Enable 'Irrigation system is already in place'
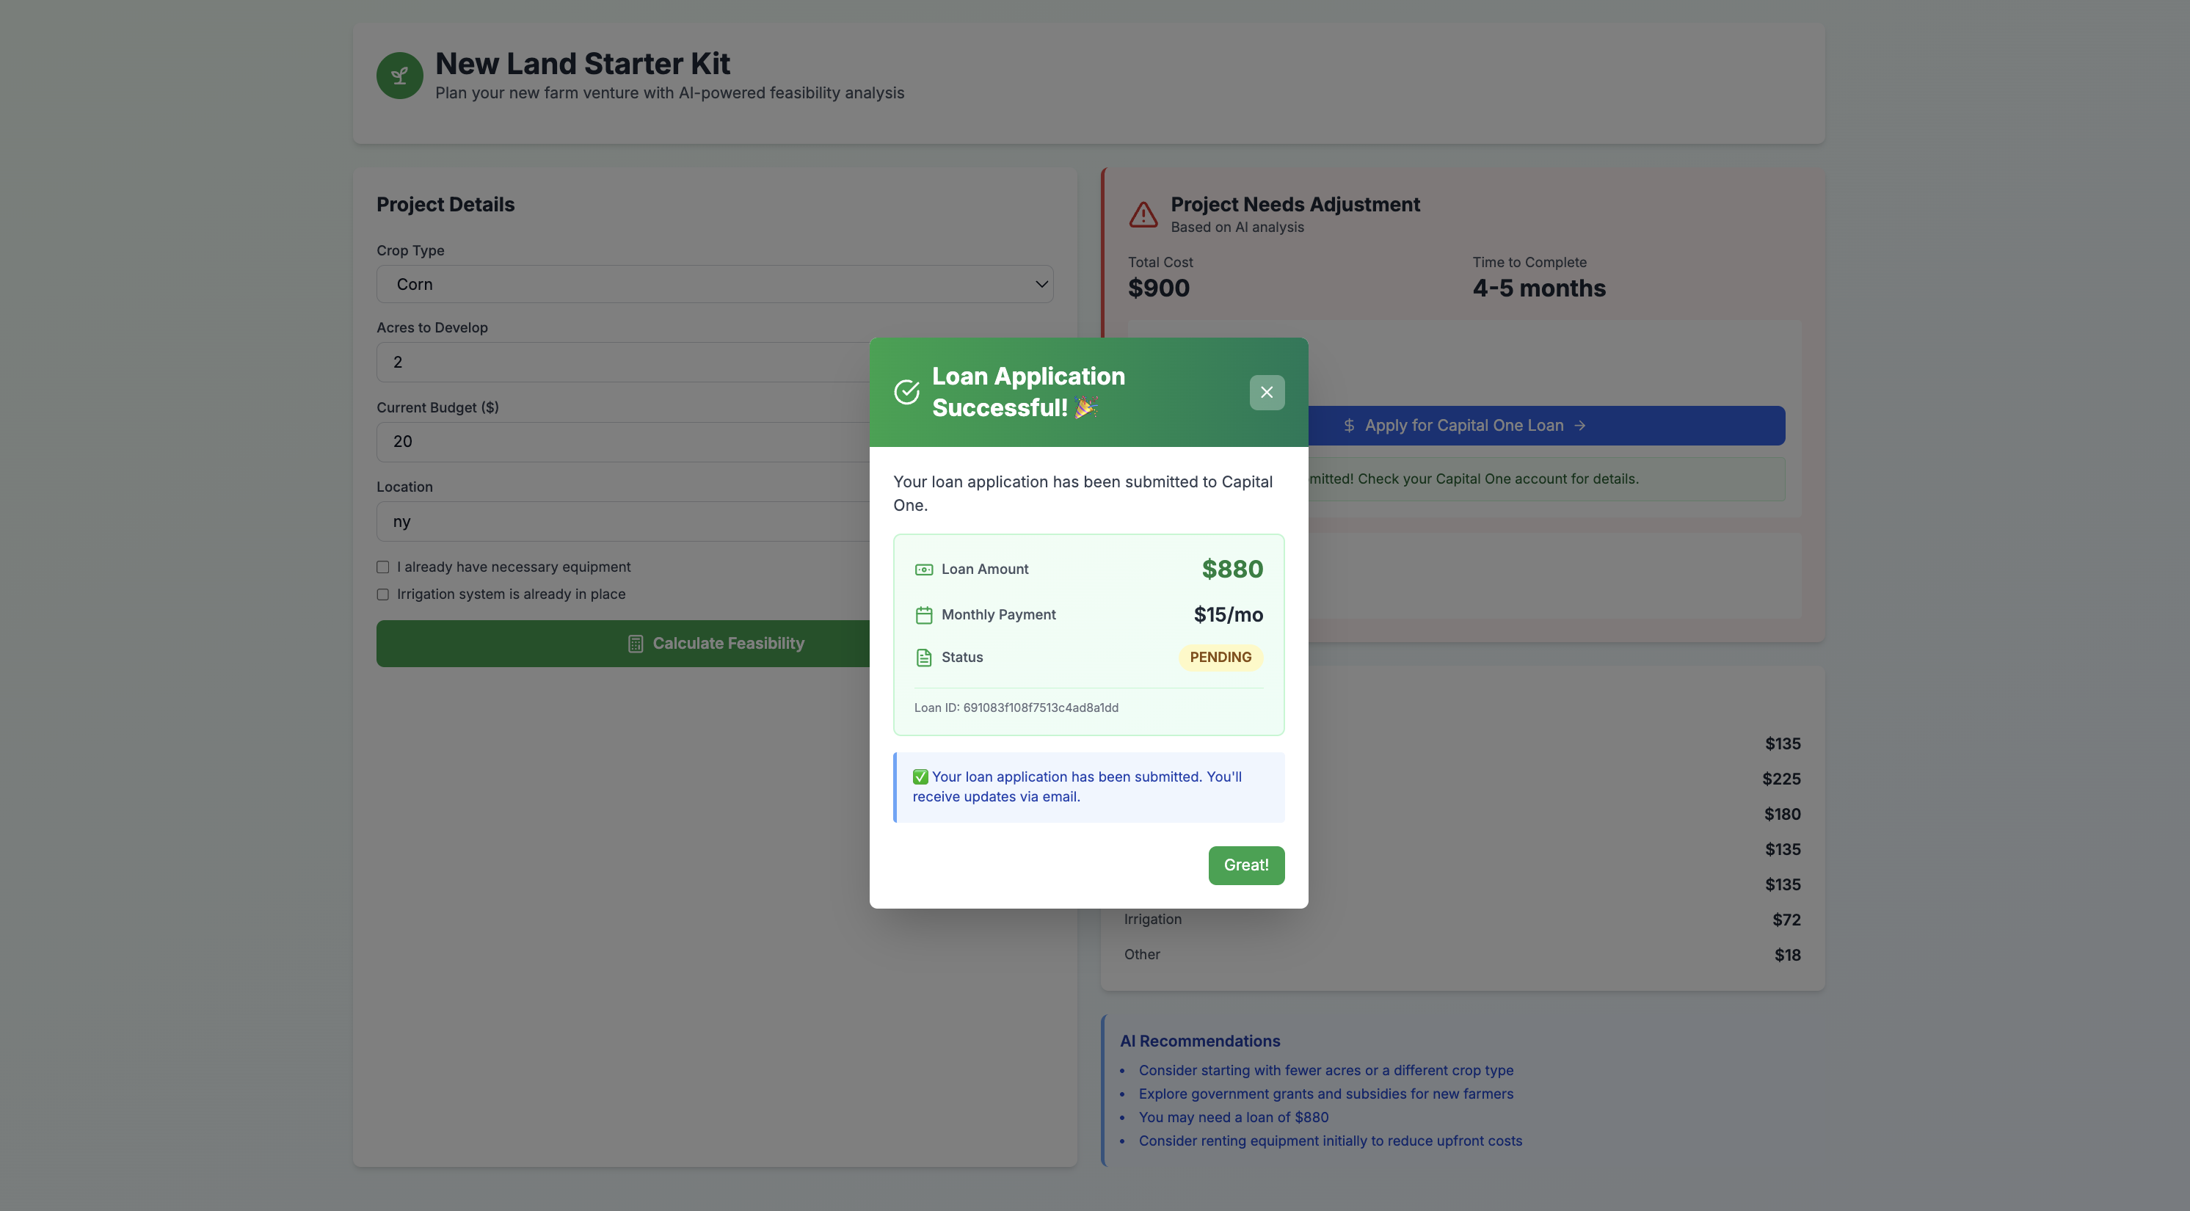This screenshot has height=1211, width=2190. click(383, 594)
